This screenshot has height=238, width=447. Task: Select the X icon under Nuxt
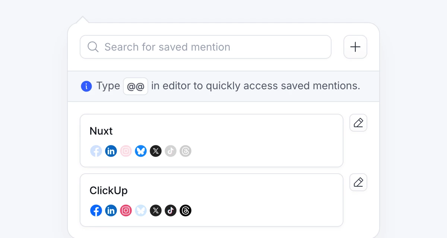pyautogui.click(x=156, y=151)
